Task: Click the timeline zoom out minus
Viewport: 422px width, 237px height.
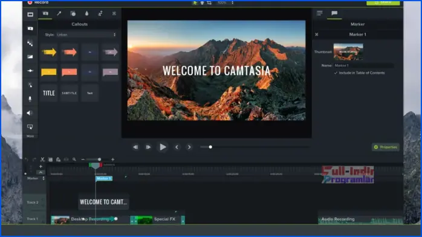Action: click(x=83, y=160)
